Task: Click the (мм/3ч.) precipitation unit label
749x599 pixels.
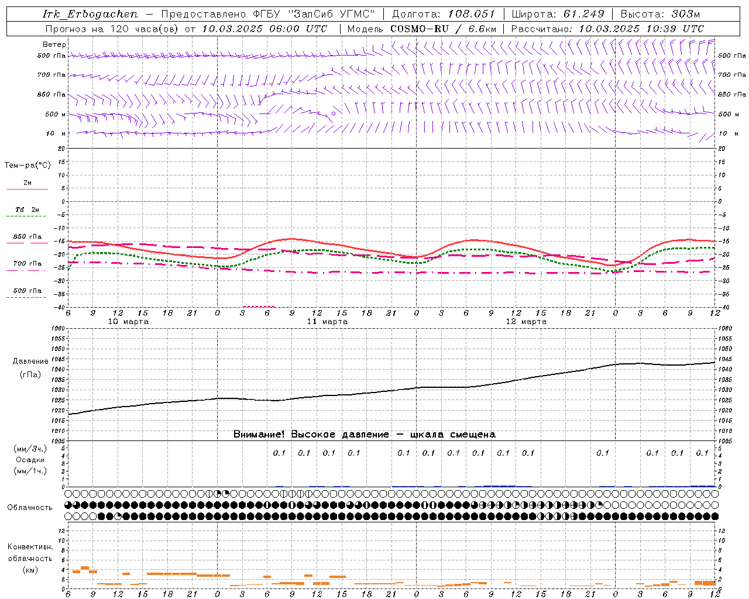Action: point(30,449)
